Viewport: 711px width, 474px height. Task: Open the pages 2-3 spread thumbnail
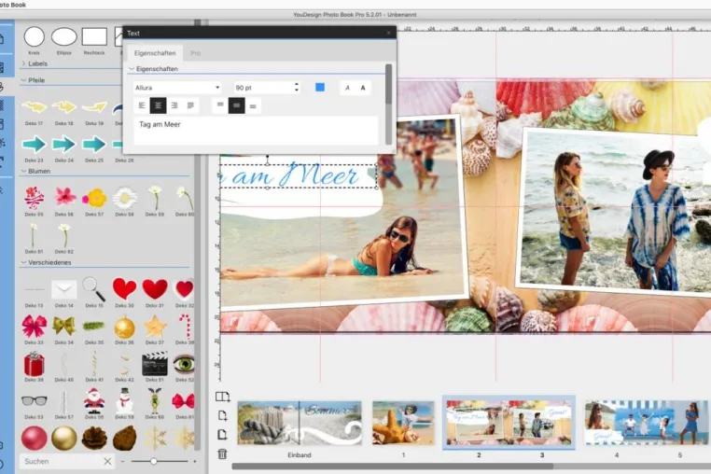509,423
